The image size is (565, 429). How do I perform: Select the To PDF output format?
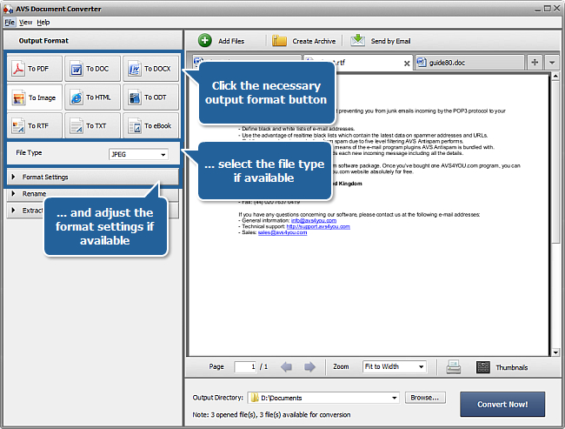point(35,69)
